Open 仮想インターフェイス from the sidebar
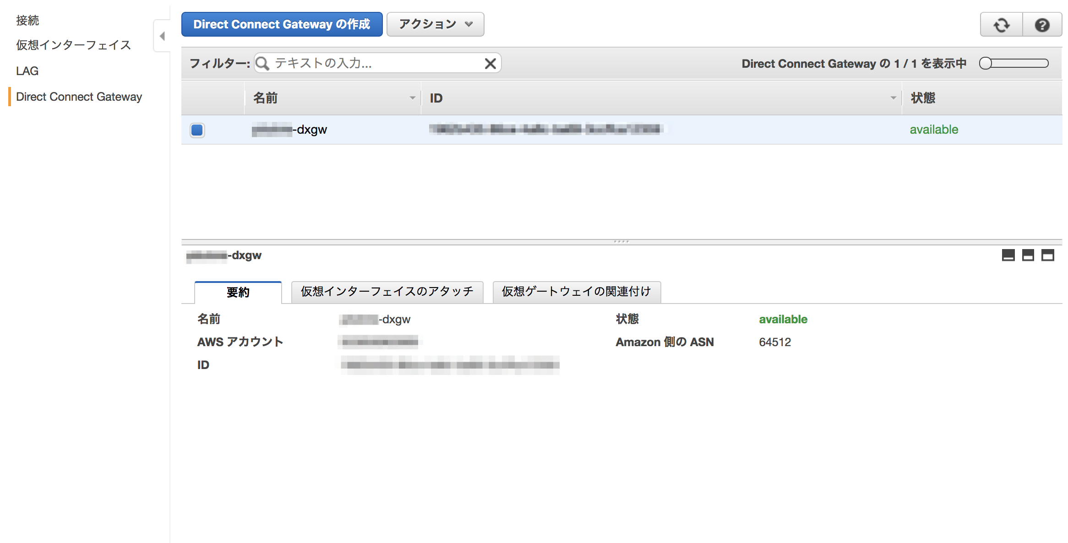Screen dimensions: 1068x543 pos(73,45)
